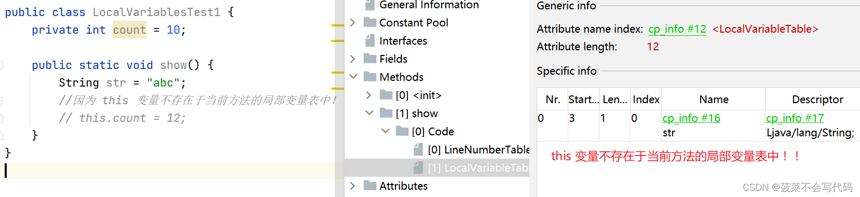Screen dimensions: 860x197
Task: Click the [0] Code folder icon
Action: (402, 131)
